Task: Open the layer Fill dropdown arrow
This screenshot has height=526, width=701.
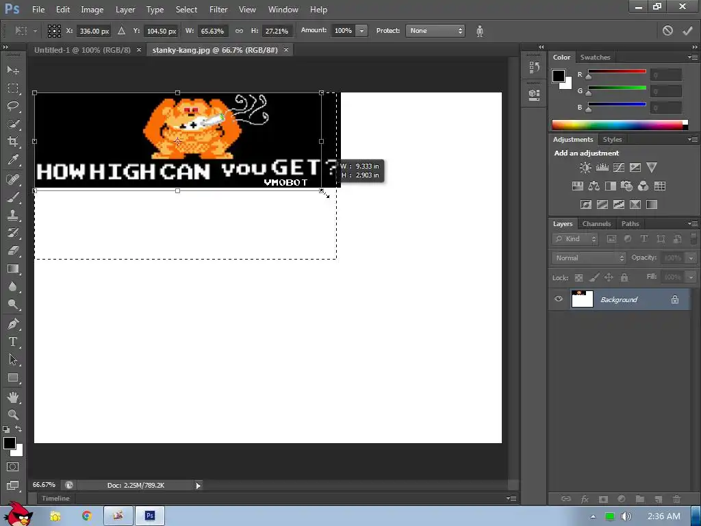Action: click(x=691, y=277)
